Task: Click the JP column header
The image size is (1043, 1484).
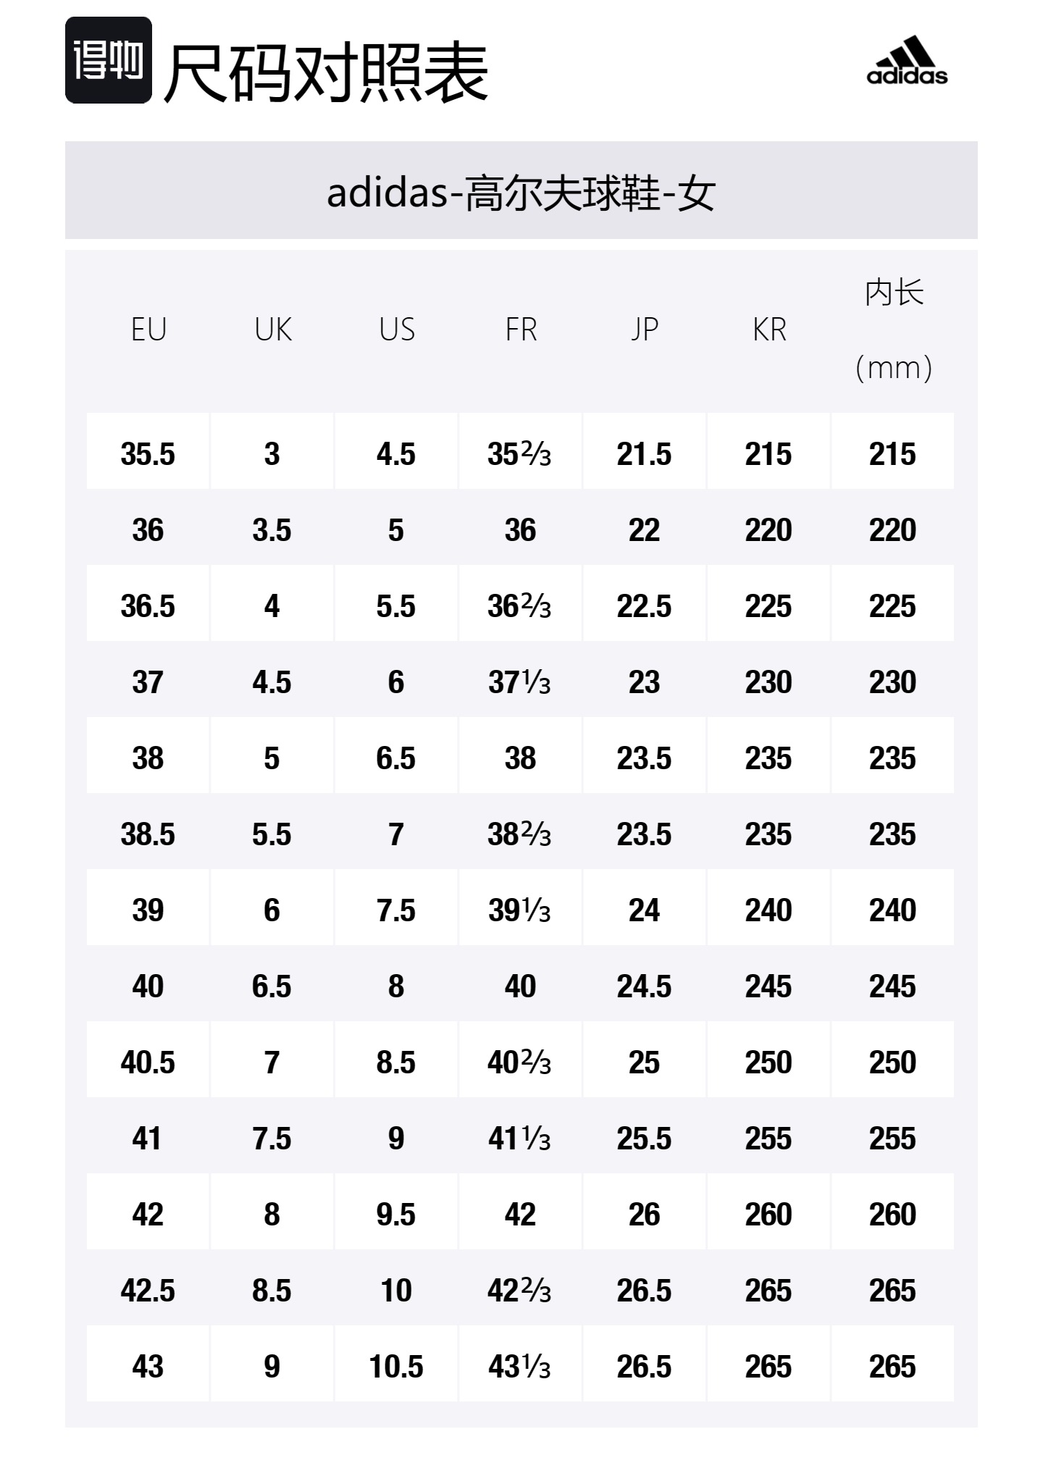Action: 644,330
